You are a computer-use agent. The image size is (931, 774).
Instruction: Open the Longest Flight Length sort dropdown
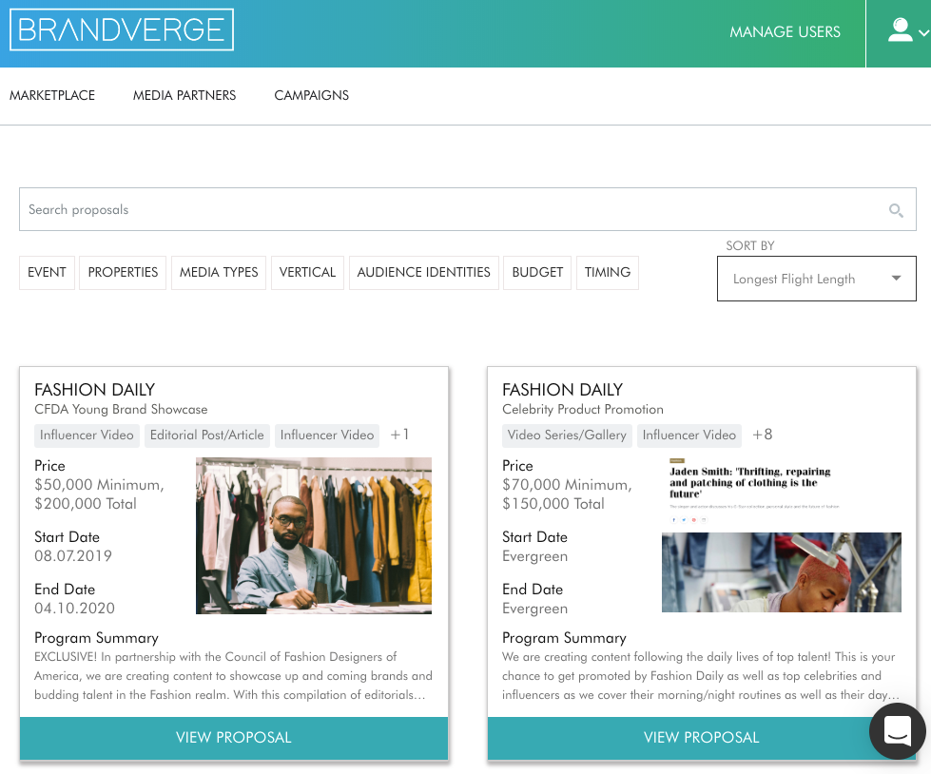(816, 279)
